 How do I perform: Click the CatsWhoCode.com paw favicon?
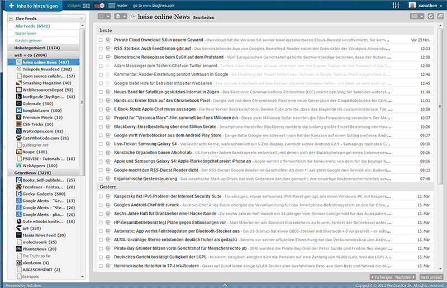pos(19,138)
